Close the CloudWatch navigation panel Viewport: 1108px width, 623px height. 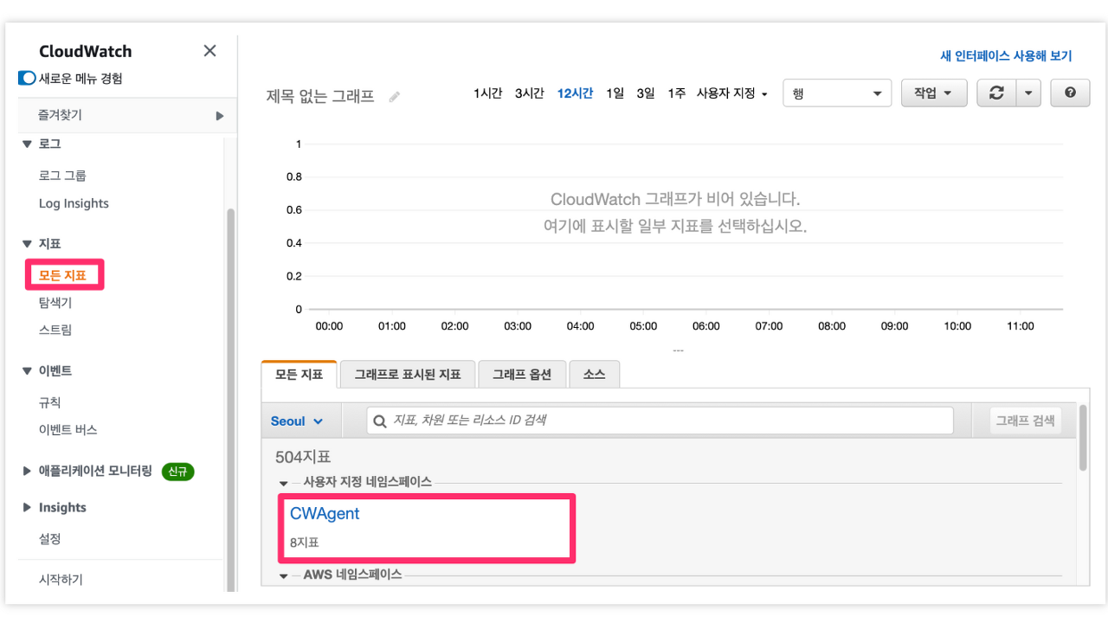pyautogui.click(x=209, y=51)
